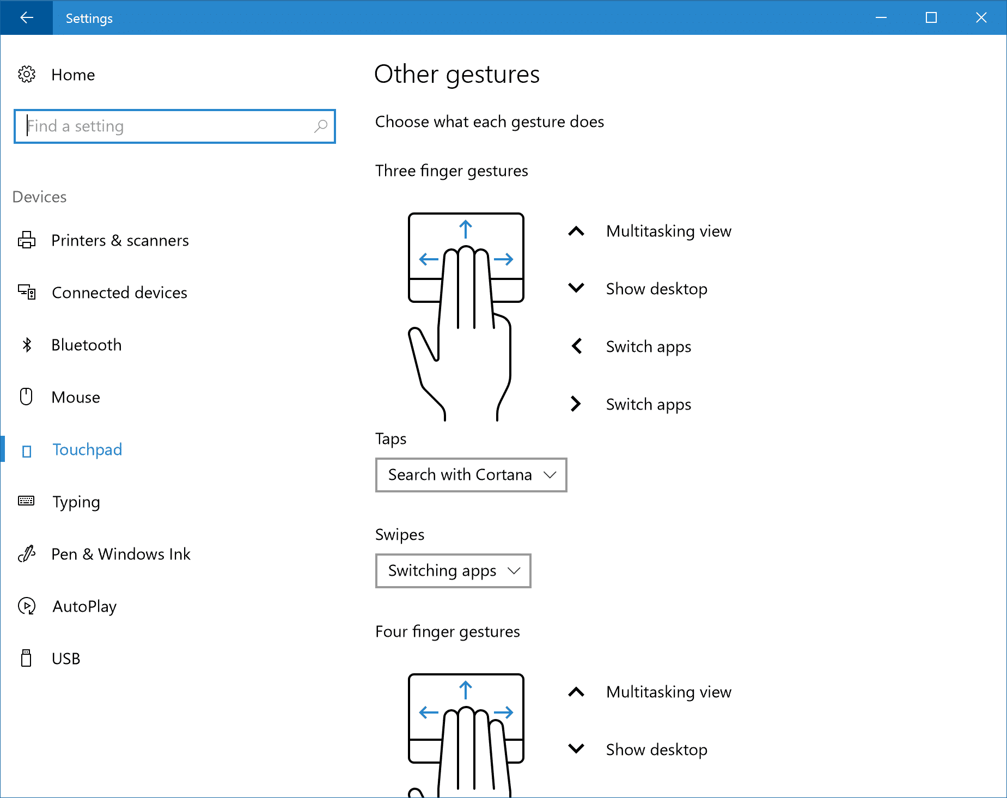Open the Connected devices settings icon
The width and height of the screenshot is (1007, 798).
pyautogui.click(x=27, y=292)
